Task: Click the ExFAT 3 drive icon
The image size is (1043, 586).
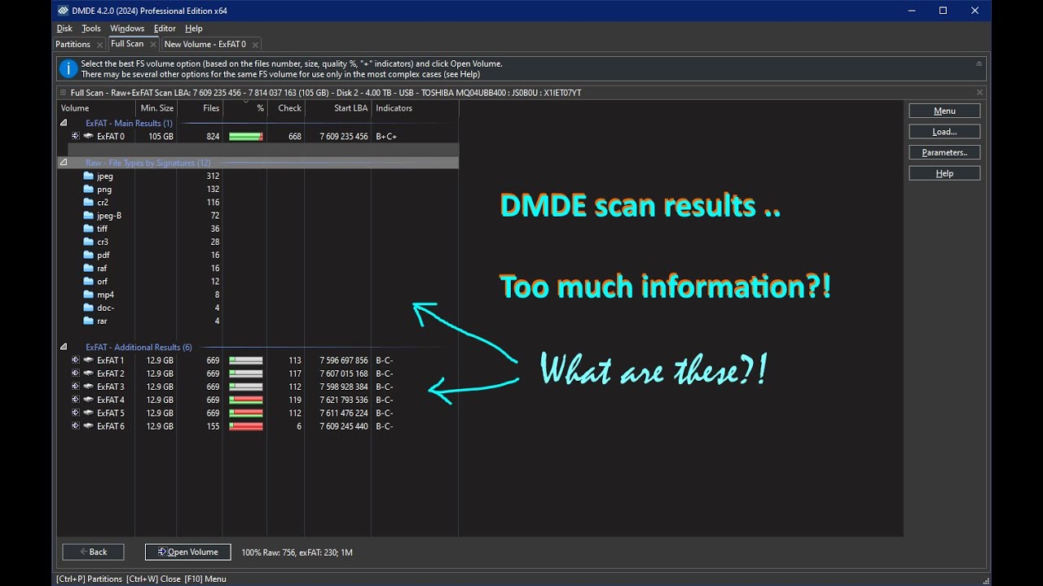Action: 88,387
